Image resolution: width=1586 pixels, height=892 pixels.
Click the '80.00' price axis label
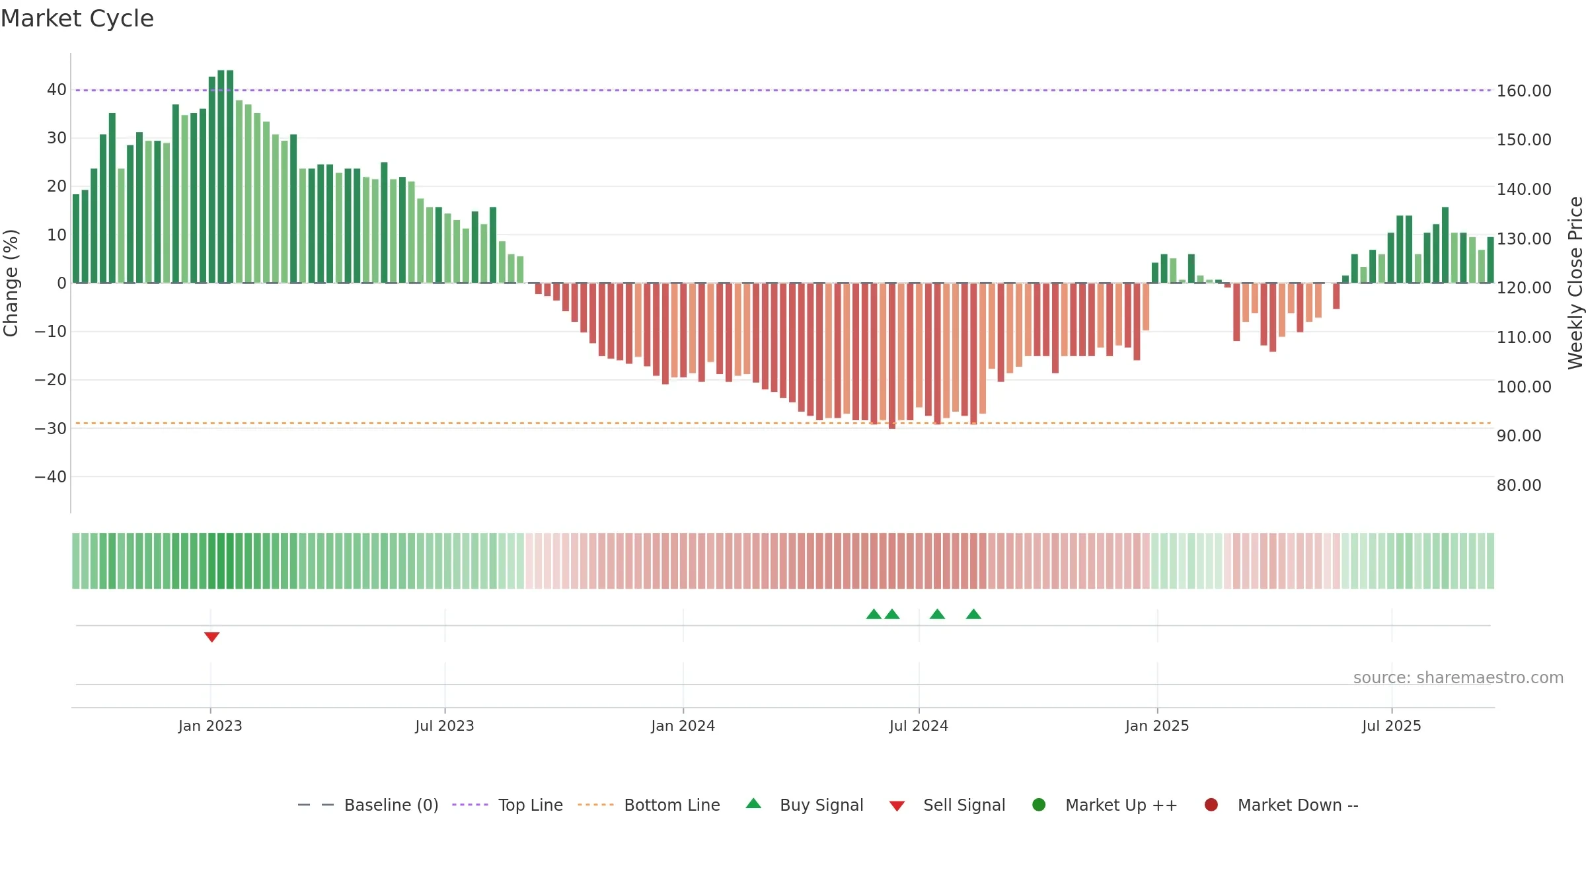pos(1519,485)
